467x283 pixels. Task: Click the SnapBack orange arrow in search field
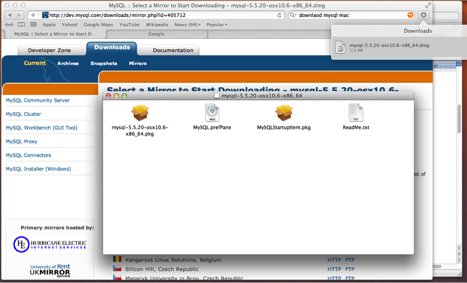pyautogui.click(x=410, y=15)
